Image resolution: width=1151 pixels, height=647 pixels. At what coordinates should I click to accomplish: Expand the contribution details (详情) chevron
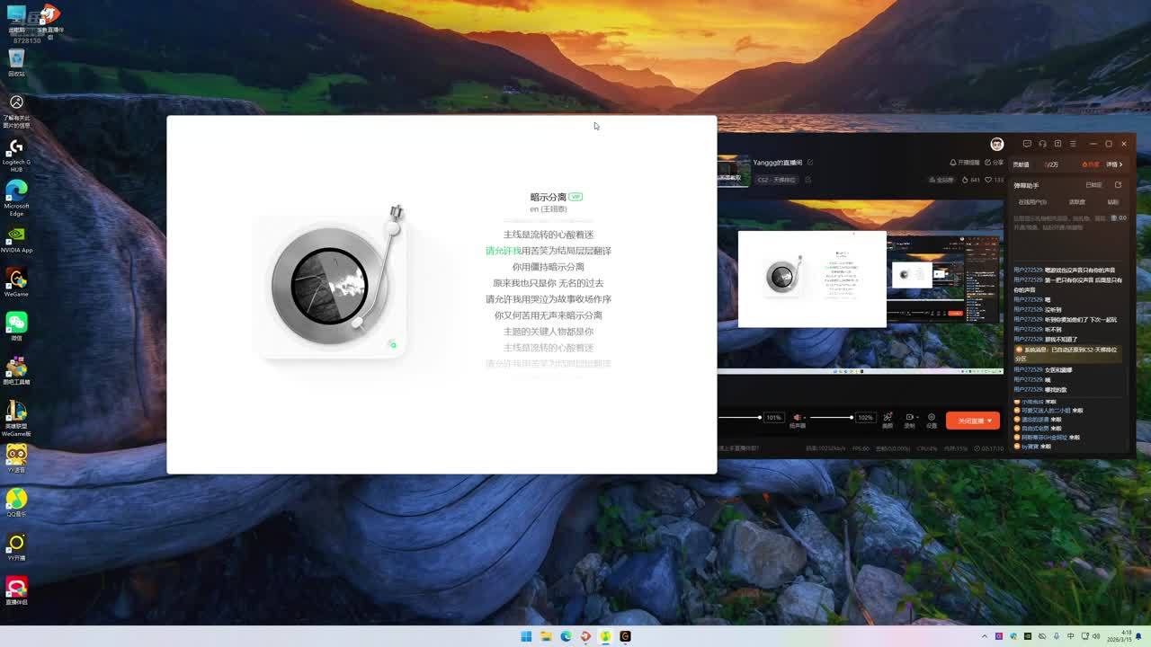coord(1115,164)
